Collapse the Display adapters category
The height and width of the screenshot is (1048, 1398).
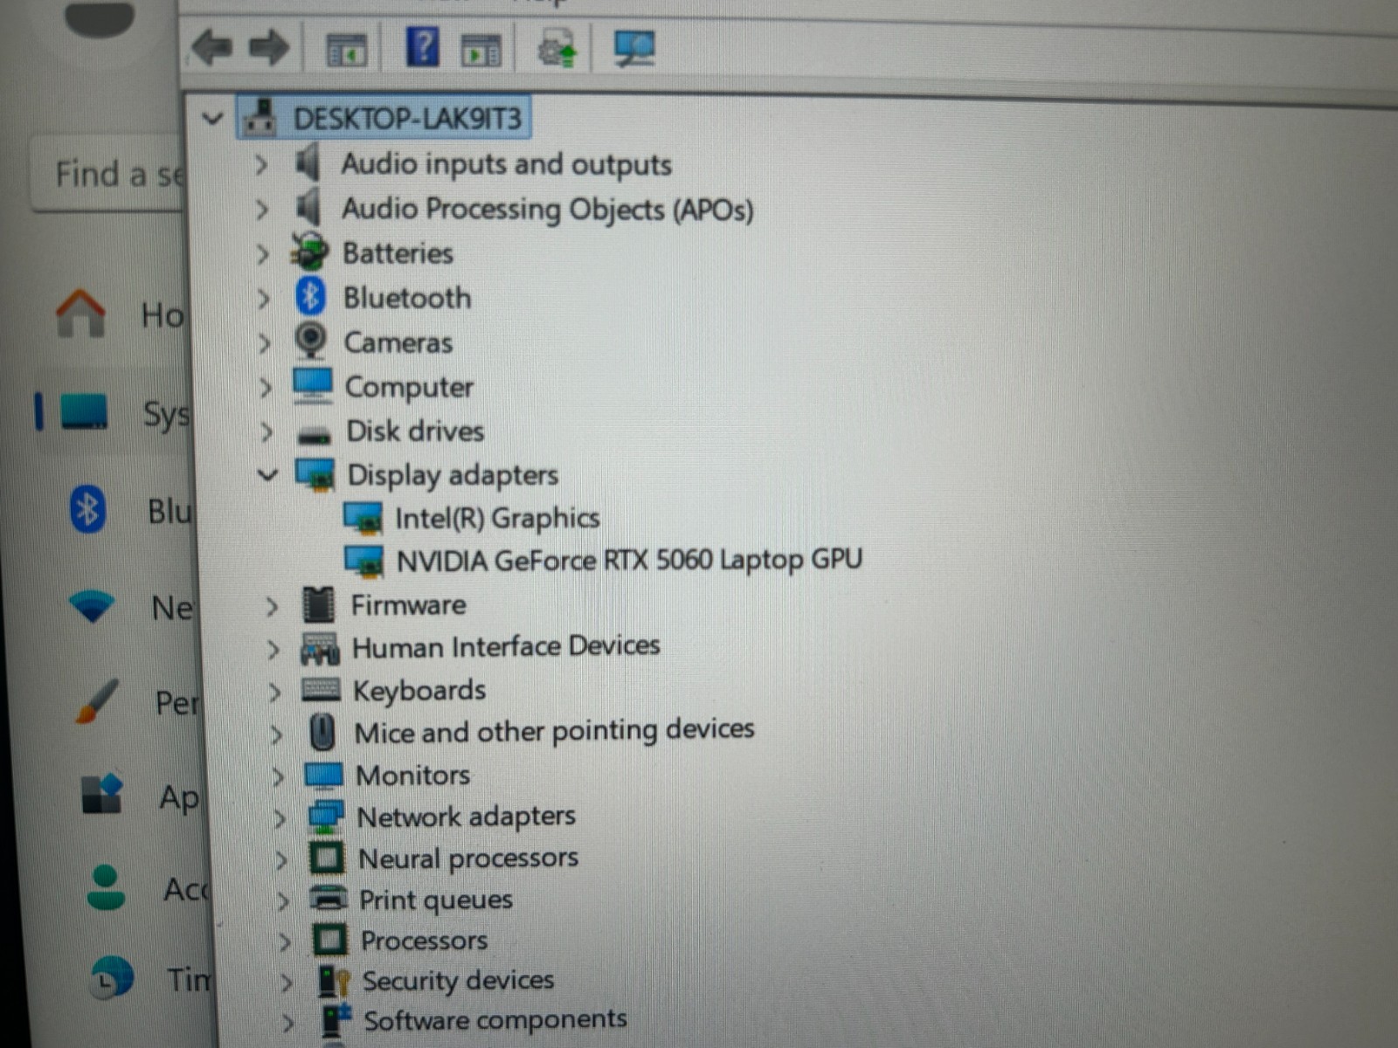[267, 475]
